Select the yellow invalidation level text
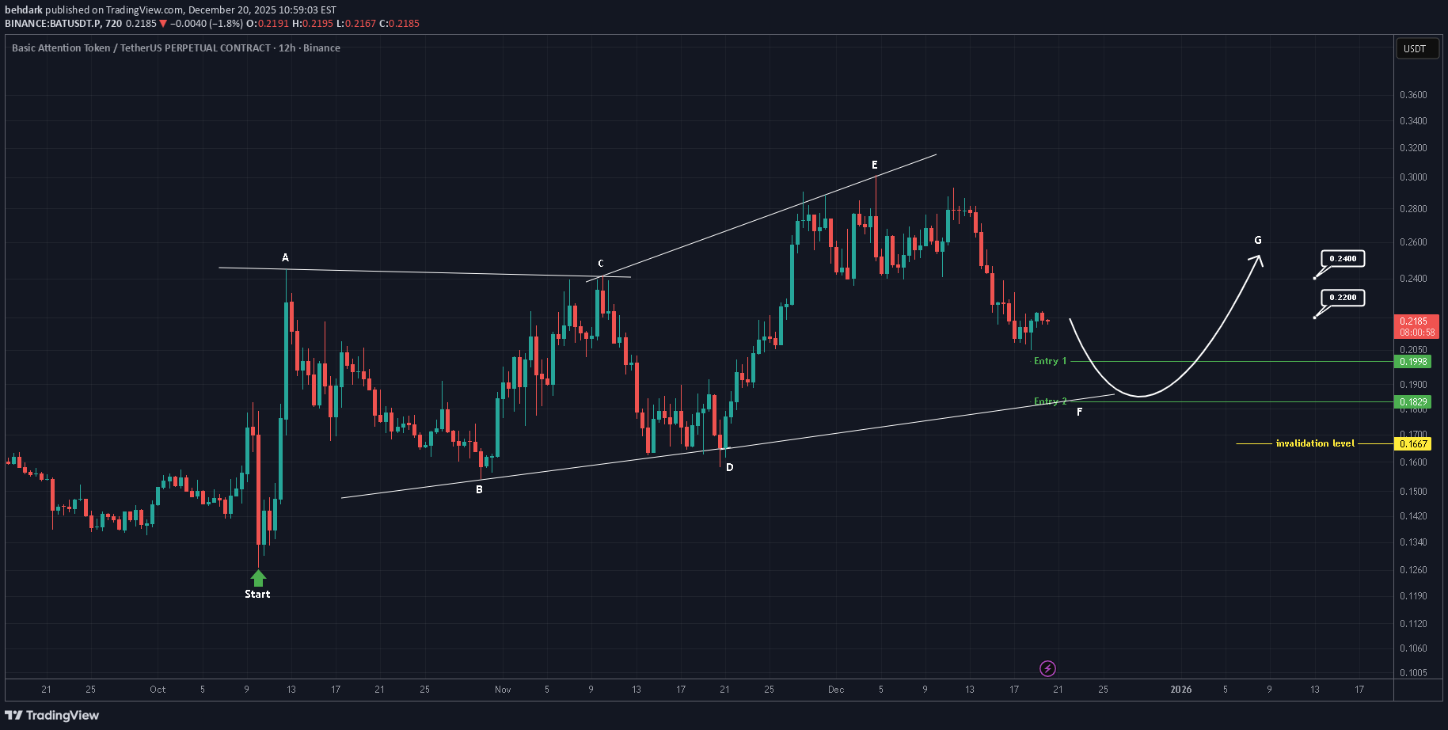1448x730 pixels. [x=1314, y=443]
